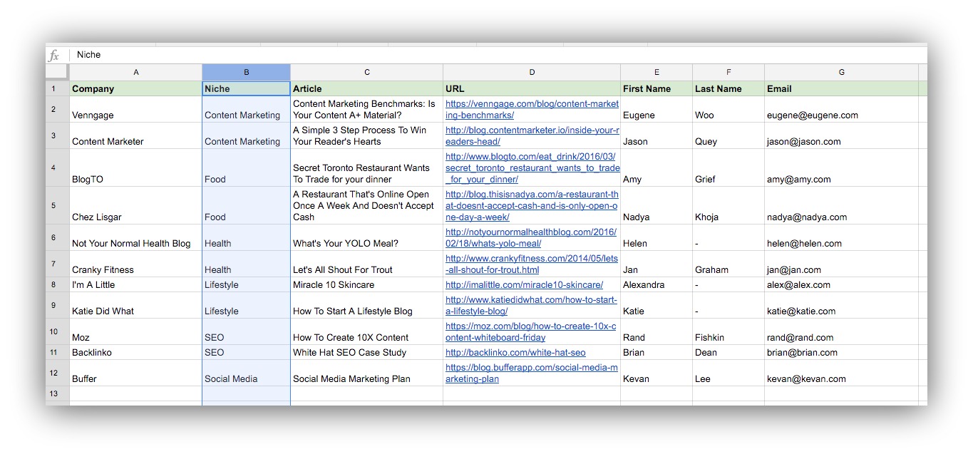
Task: Select the Eugene first name cell
Action: [657, 110]
